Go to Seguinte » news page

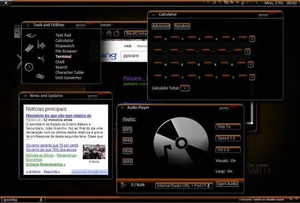52,171
